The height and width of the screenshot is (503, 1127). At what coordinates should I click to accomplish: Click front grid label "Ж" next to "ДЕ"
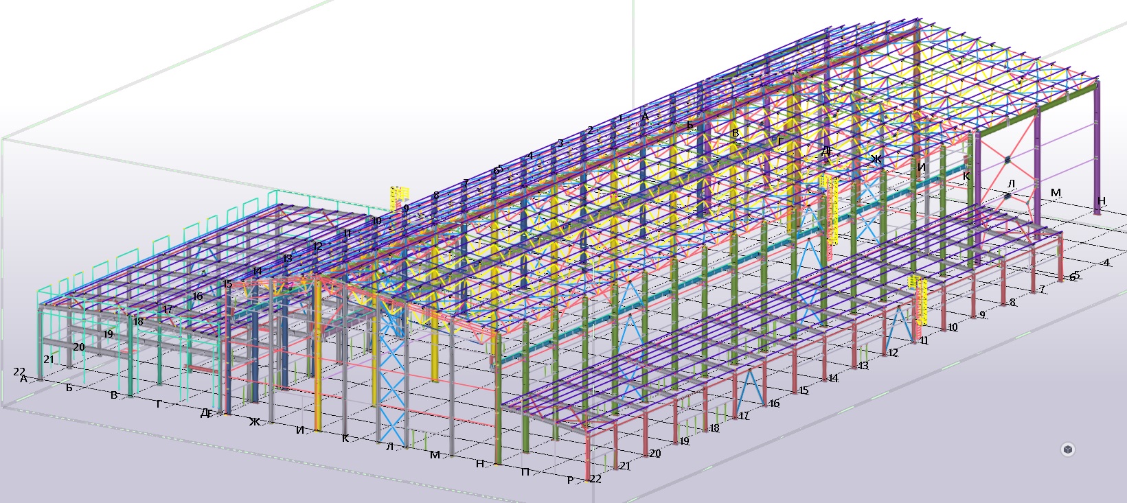[x=254, y=422]
